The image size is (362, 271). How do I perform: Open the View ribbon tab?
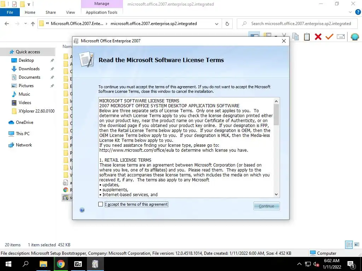pos(70,12)
